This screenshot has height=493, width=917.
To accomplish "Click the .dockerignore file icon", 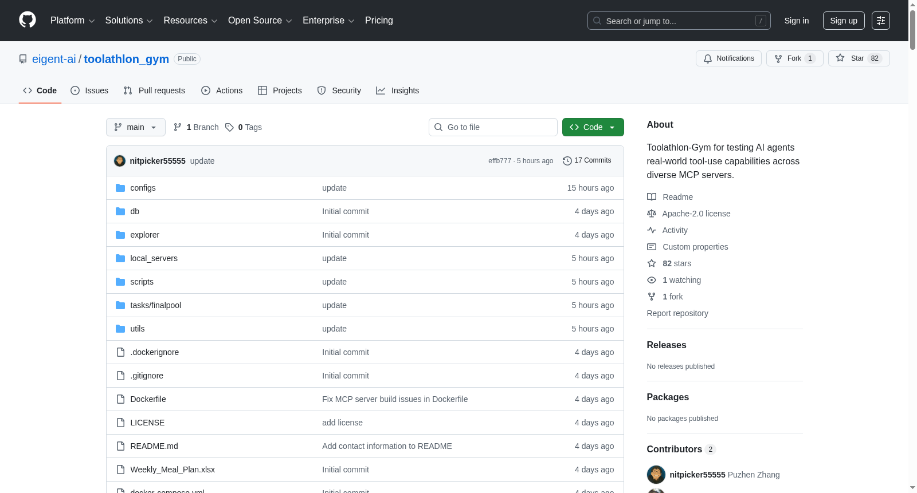I will tap(120, 352).
